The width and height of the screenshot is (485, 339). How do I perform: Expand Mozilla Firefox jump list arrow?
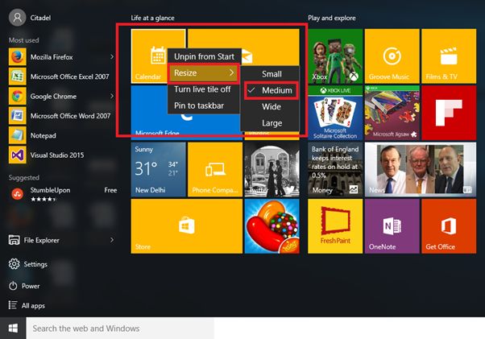[x=112, y=57]
